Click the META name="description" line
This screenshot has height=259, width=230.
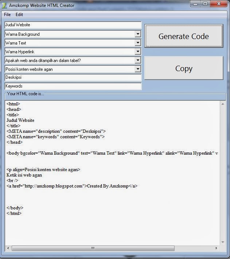[x=56, y=131]
